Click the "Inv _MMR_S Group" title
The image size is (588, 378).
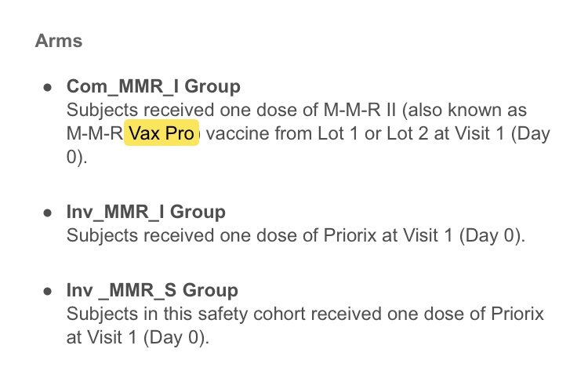(152, 290)
